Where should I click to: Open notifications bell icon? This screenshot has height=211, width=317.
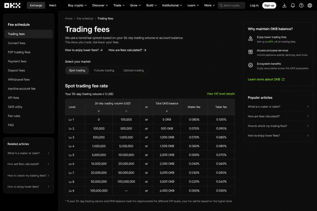pyautogui.click(x=293, y=6)
